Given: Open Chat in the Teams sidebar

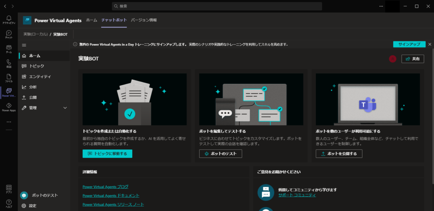Looking at the screenshot, I should [9, 34].
